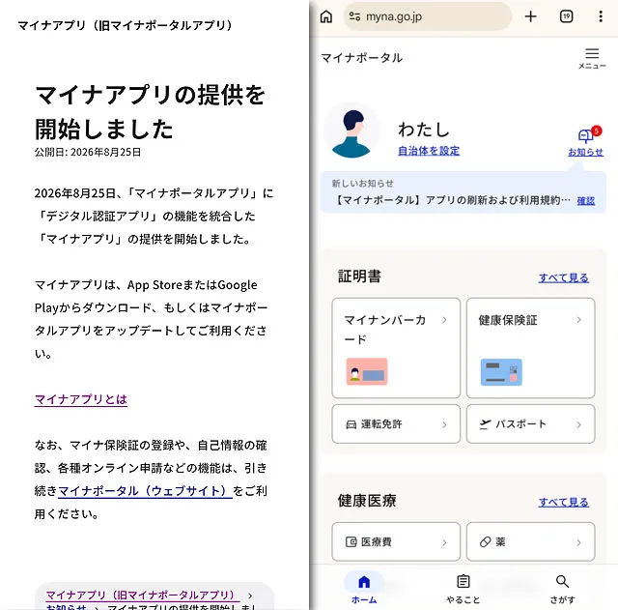
Task: Expand chevron on 薬 row
Action: tap(578, 542)
